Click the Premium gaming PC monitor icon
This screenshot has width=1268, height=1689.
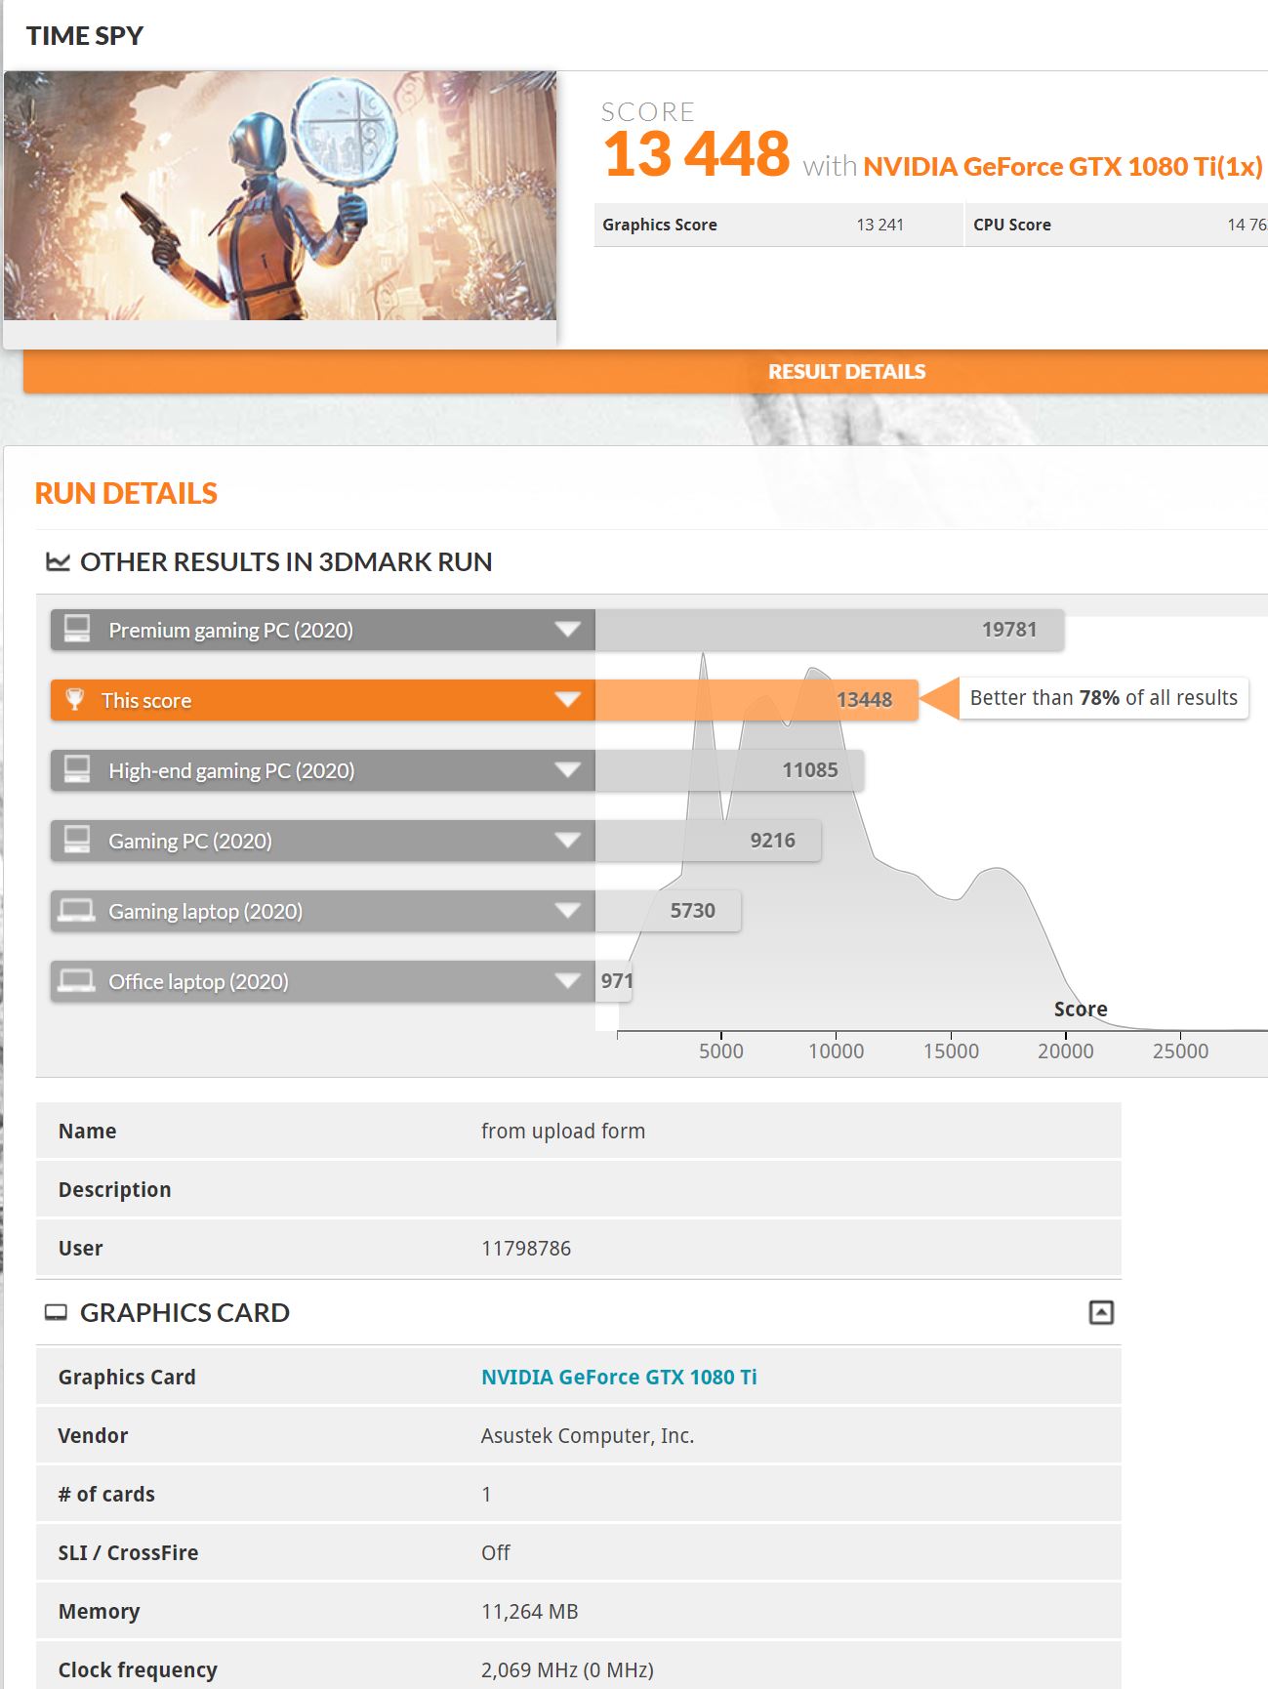77,629
